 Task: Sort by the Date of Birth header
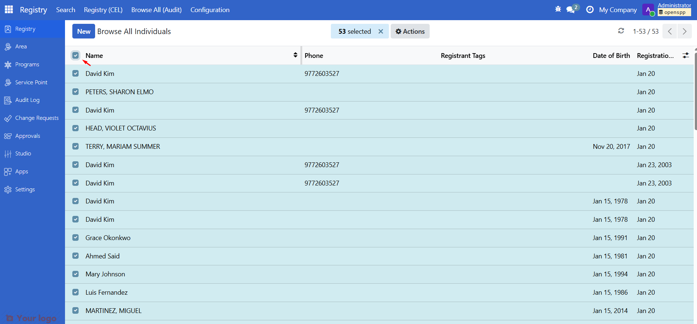click(x=611, y=56)
